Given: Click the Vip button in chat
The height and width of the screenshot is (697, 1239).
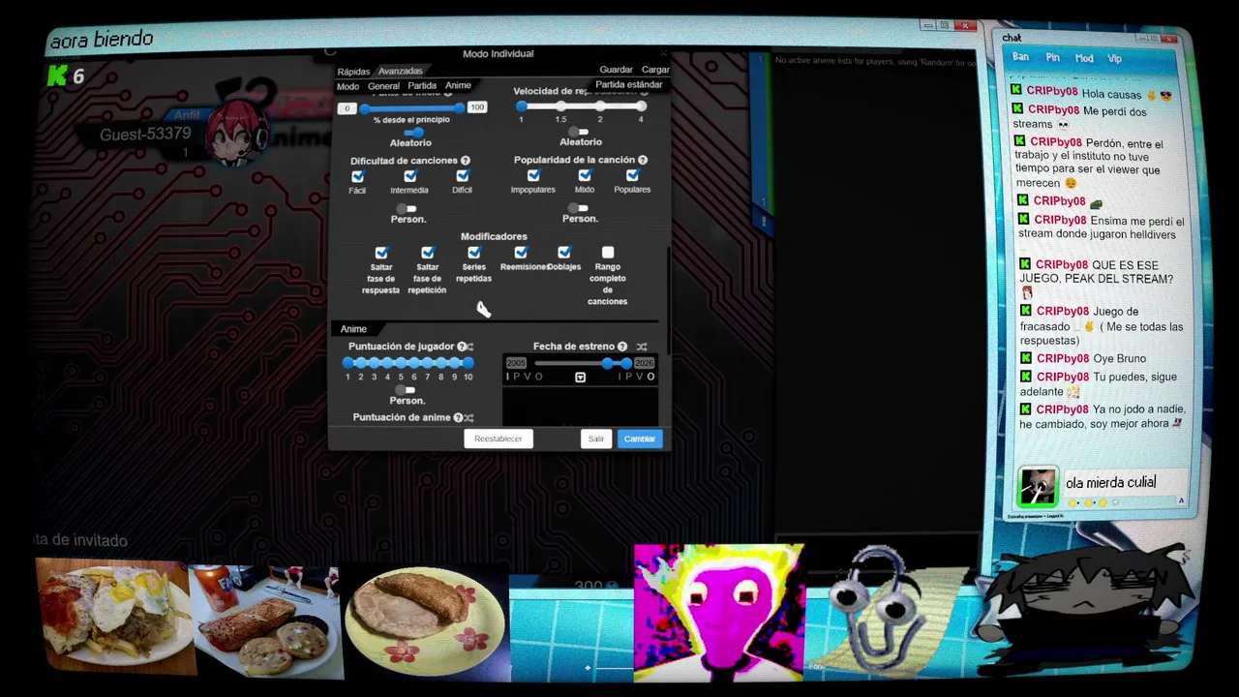Looking at the screenshot, I should (1114, 59).
